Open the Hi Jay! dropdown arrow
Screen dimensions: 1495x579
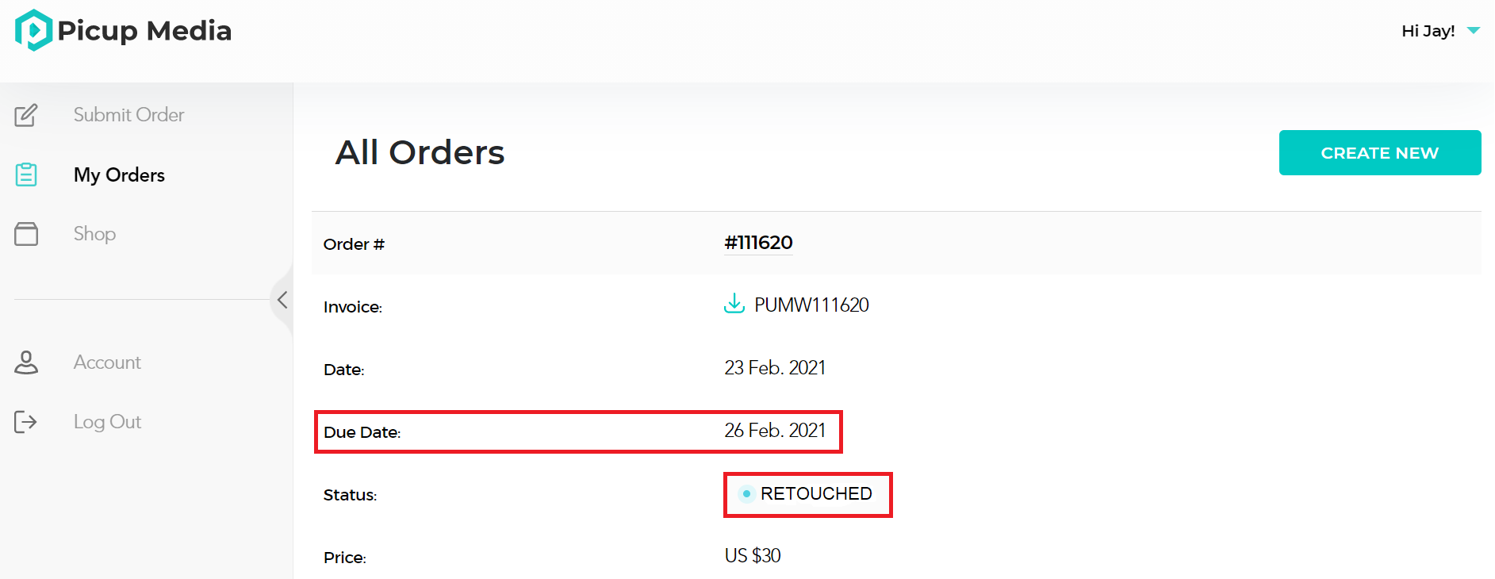(1474, 31)
